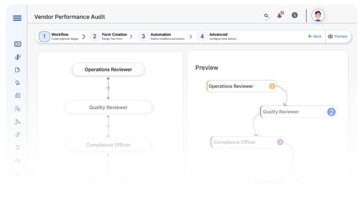363x204 pixels.
Task: Open the user settings sidebar icon
Action: click(17, 109)
